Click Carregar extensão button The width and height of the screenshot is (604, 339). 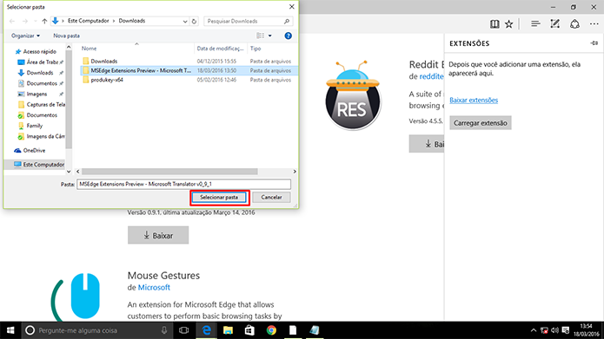[x=481, y=123]
